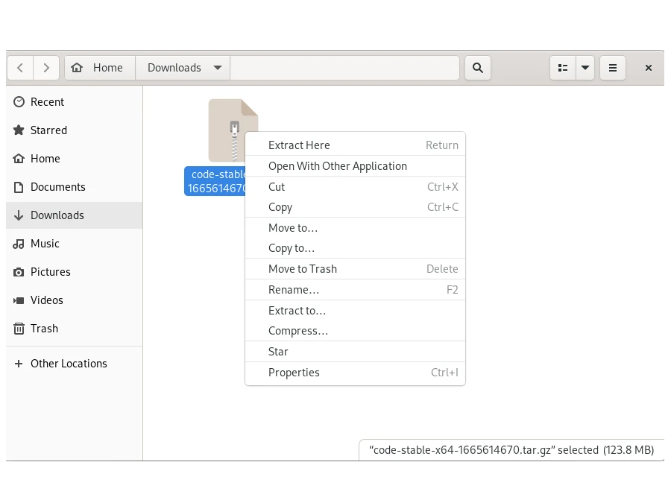The width and height of the screenshot is (671, 503).
Task: Click Move to Trash menu entry
Action: point(303,269)
